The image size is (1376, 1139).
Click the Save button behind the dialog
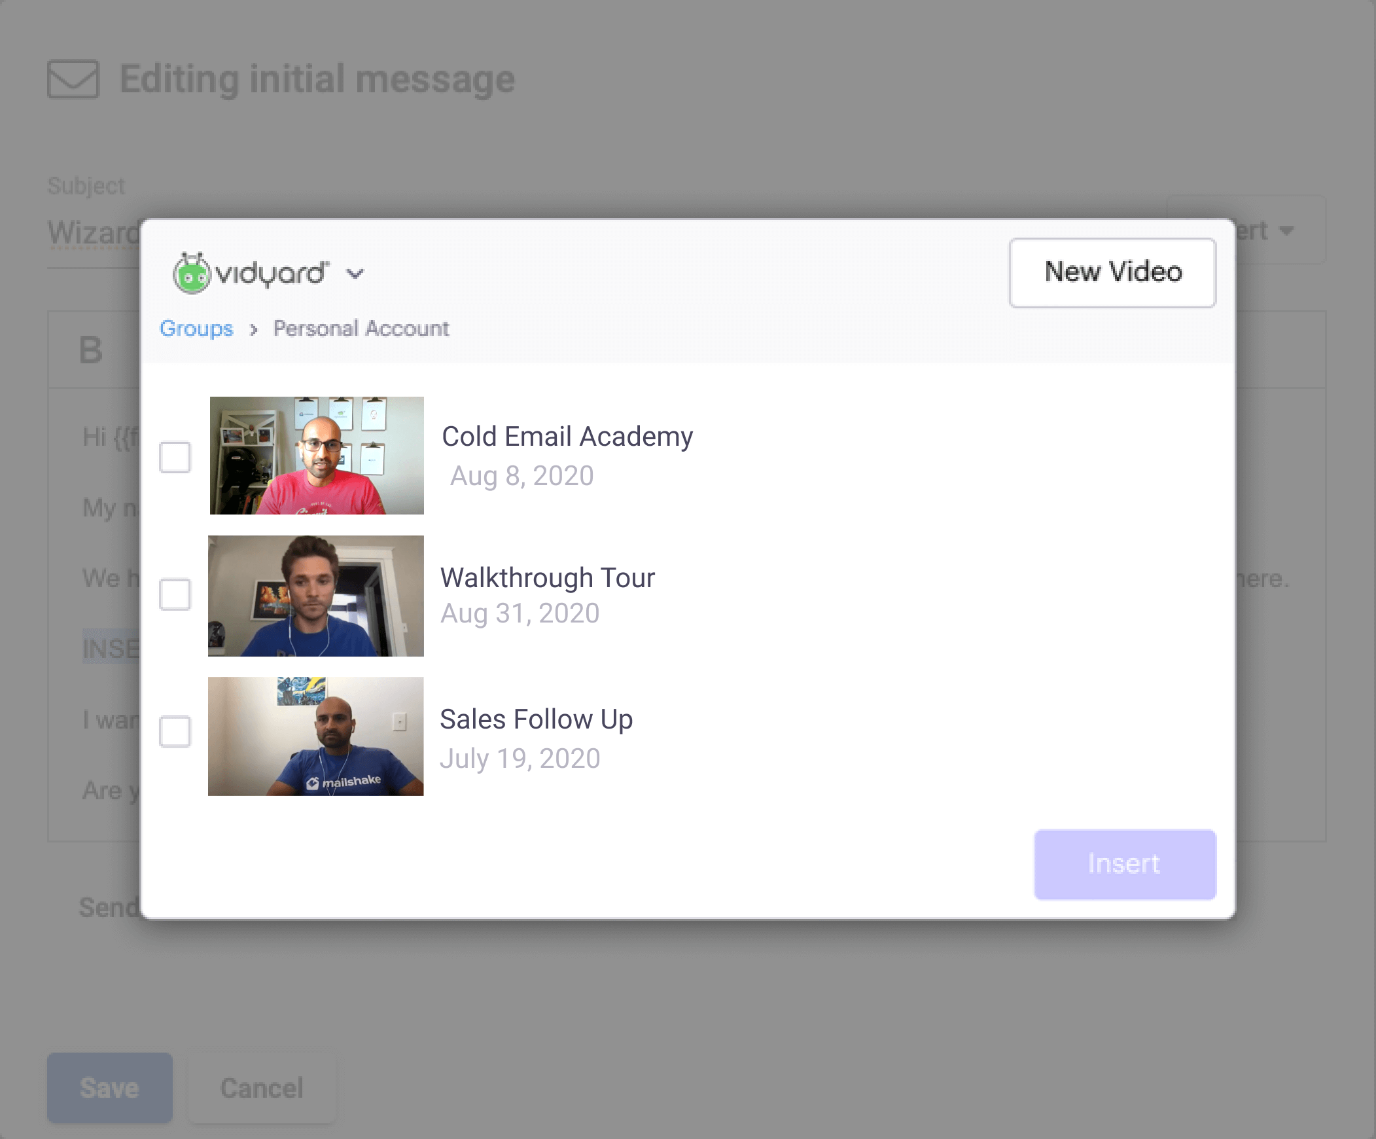110,1088
